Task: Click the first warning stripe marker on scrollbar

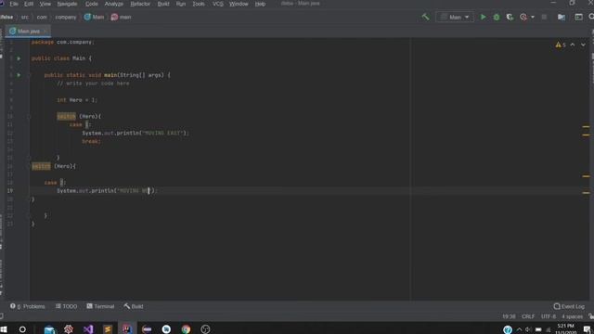Action: point(586,127)
